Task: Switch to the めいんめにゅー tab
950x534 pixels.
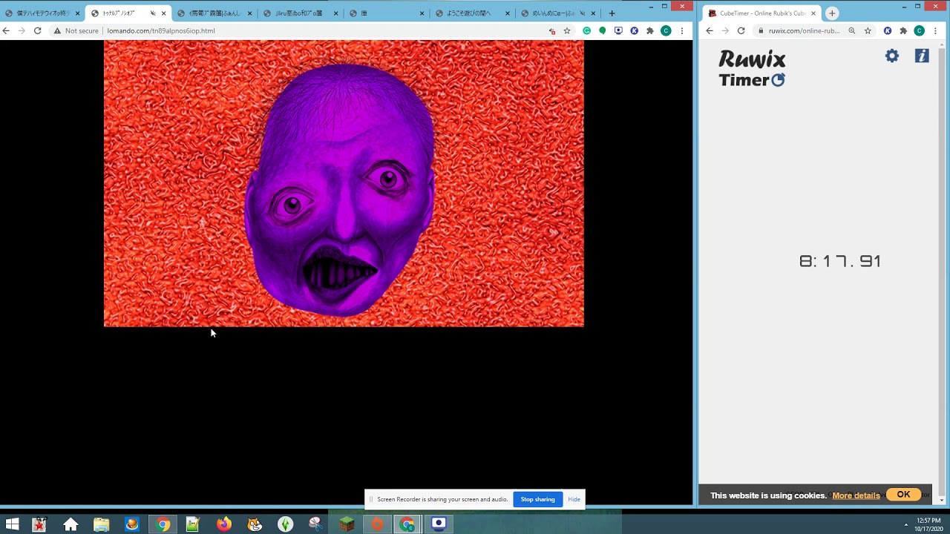Action: (559, 13)
